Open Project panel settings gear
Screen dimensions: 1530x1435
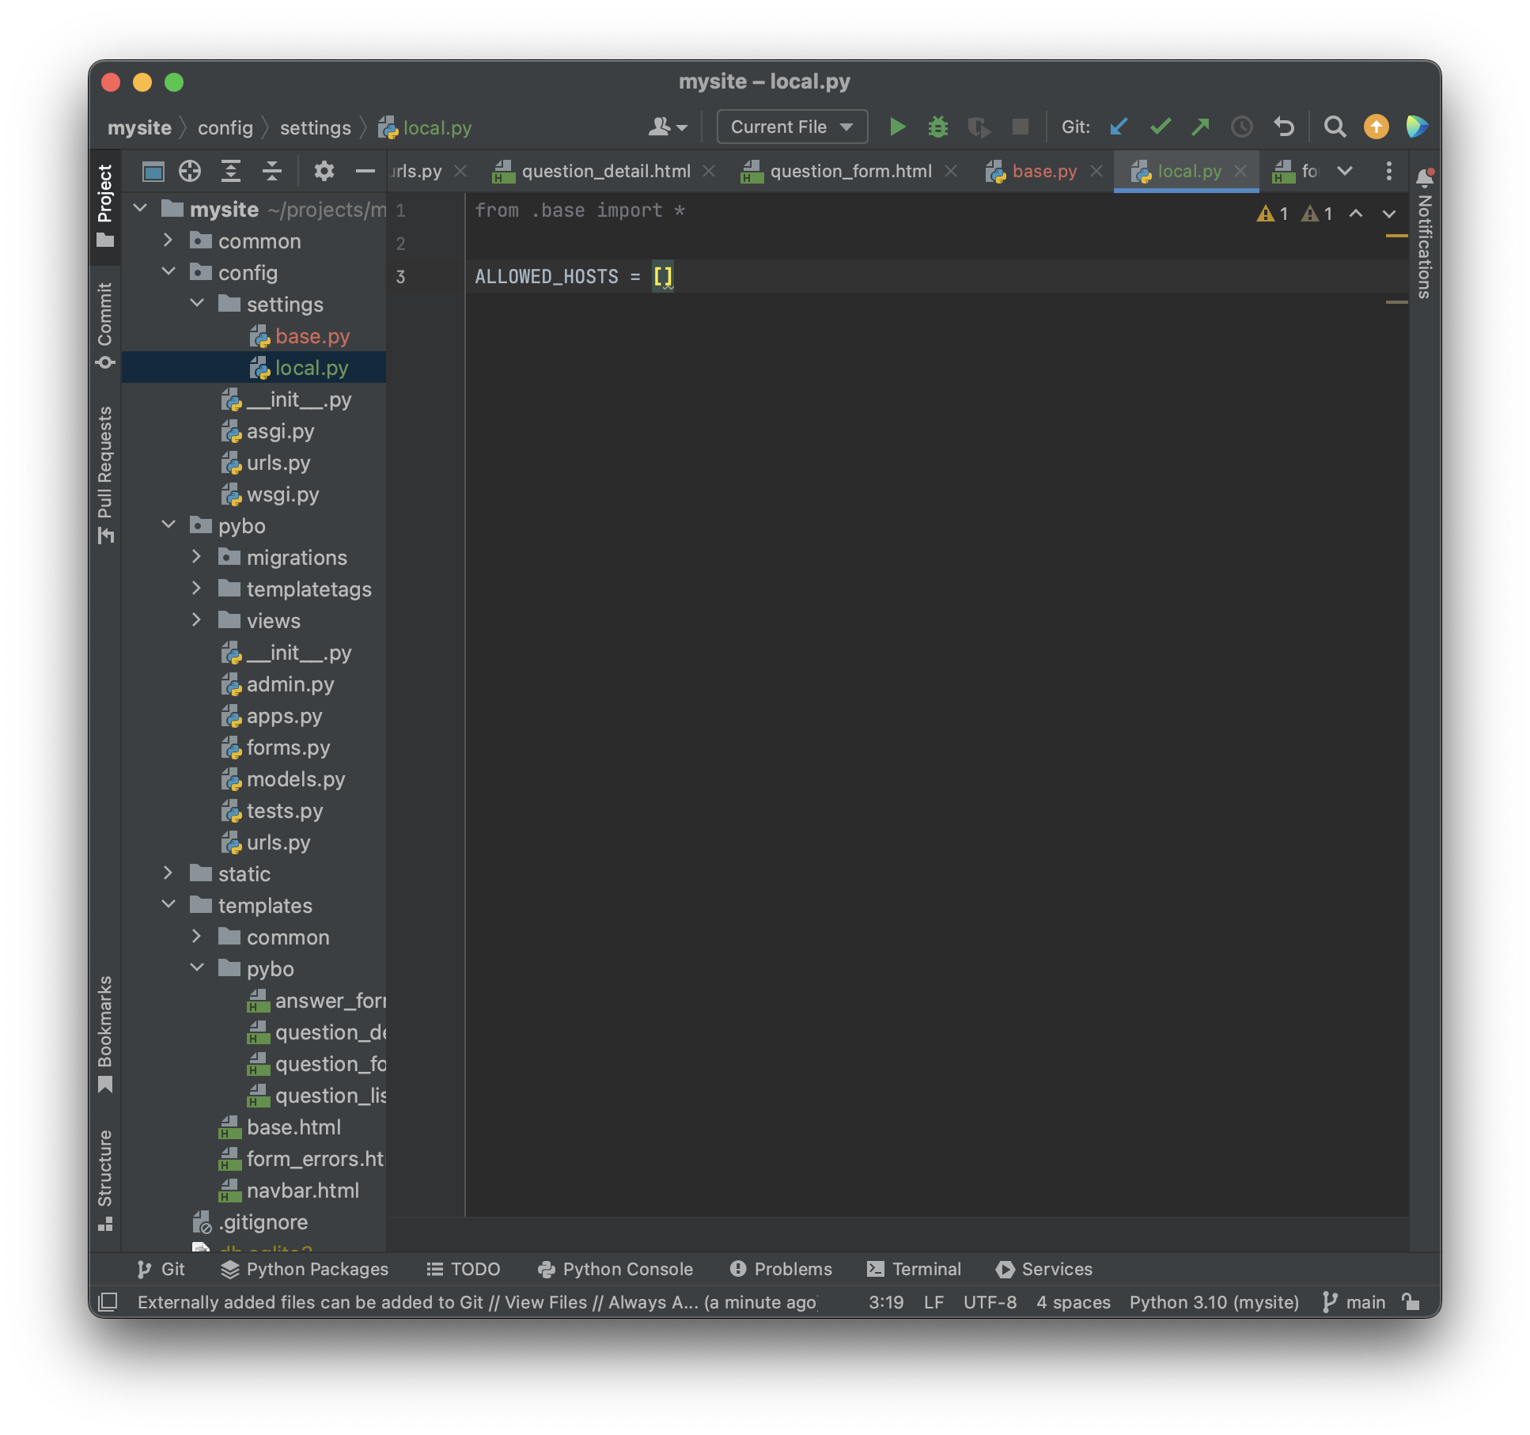pos(324,171)
